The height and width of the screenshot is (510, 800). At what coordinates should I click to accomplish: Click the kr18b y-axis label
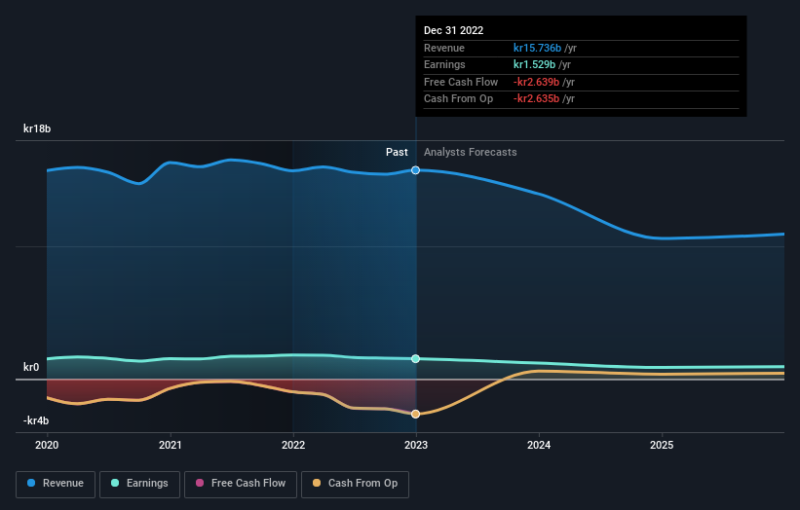click(37, 128)
